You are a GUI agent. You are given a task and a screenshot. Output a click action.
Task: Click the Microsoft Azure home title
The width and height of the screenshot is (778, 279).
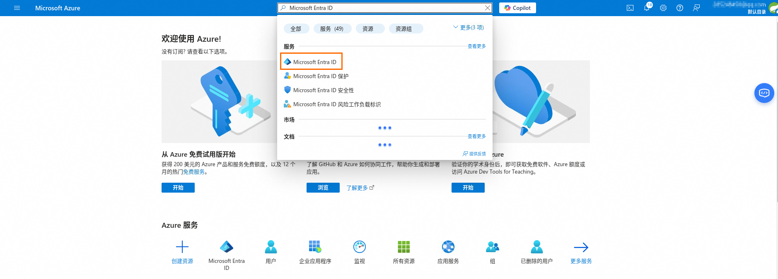click(58, 8)
